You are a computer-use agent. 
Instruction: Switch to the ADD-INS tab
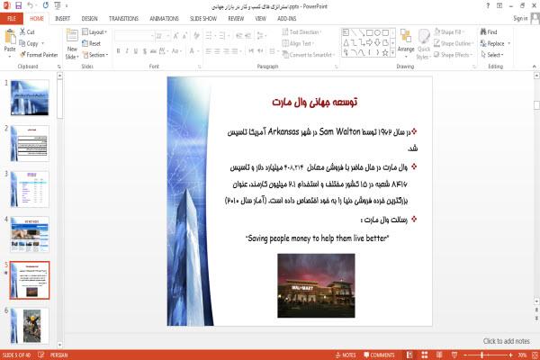(x=287, y=19)
